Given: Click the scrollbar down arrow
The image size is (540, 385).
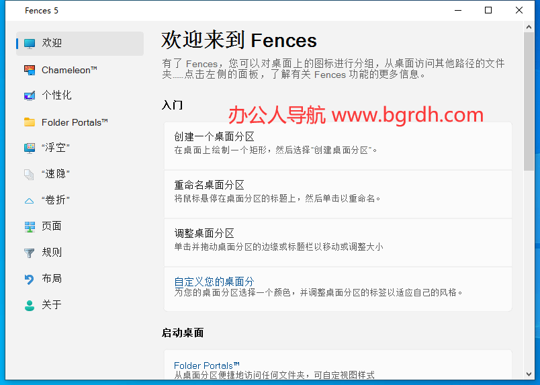Looking at the screenshot, I should [x=529, y=374].
